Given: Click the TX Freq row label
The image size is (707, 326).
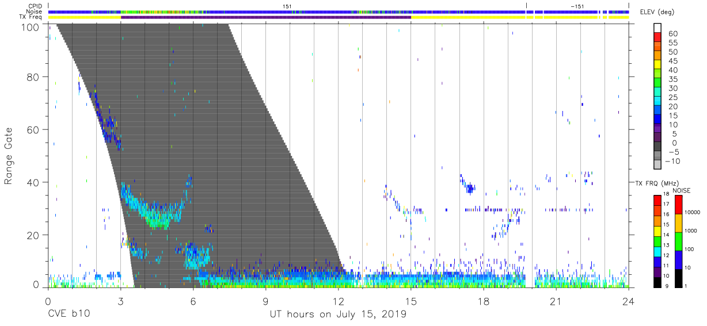Looking at the screenshot, I should click(32, 17).
